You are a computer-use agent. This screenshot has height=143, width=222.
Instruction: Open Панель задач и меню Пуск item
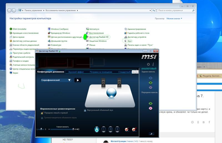(x=139, y=45)
